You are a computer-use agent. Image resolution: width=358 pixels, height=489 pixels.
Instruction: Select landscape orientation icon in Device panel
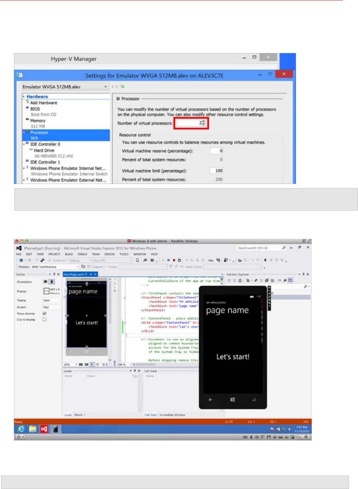45,282
